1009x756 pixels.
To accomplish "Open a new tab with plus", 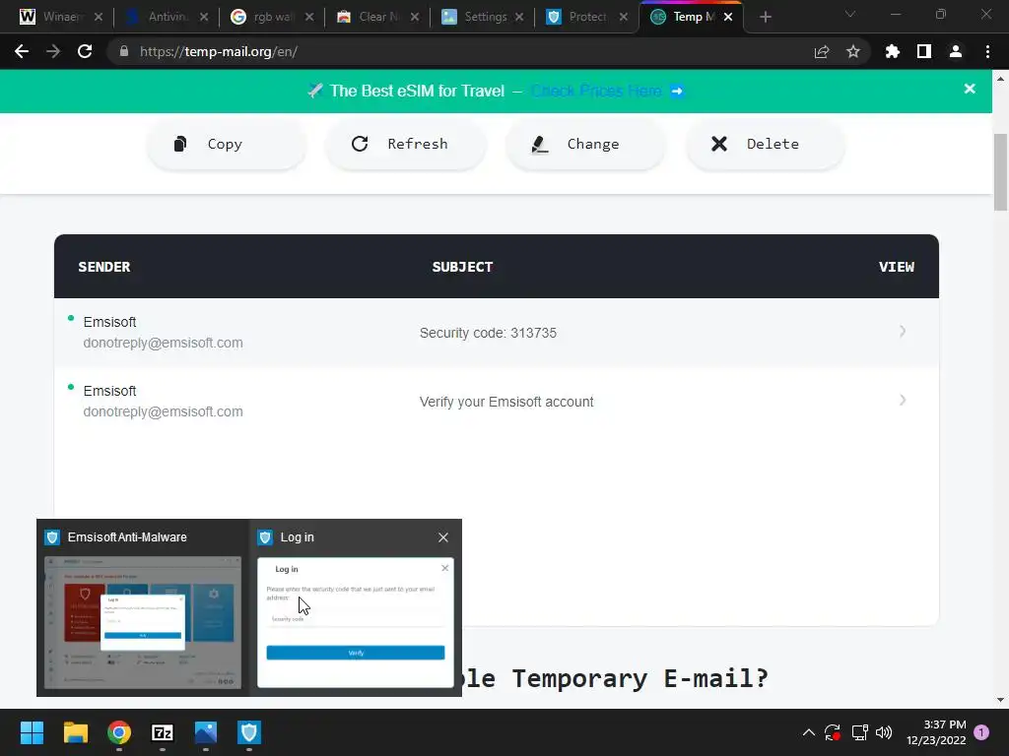I will tap(765, 18).
